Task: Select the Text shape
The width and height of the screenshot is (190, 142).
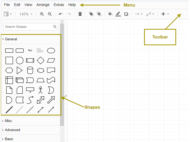Action: (30, 50)
